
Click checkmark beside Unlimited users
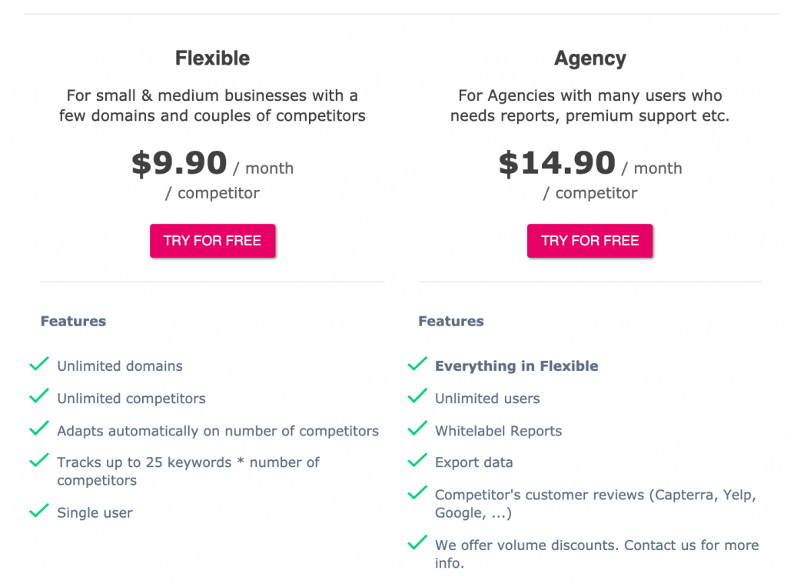(x=417, y=395)
